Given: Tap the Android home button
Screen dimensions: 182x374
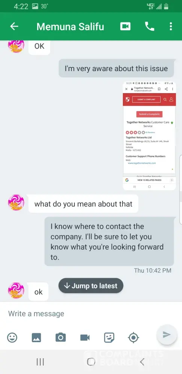Looking at the screenshot, I should coord(91,362).
